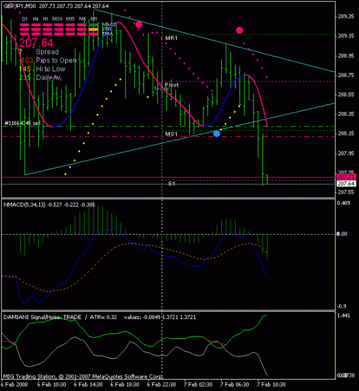Click the Daily Av. label
Viewport: 359px width, 391px height.
coord(48,78)
